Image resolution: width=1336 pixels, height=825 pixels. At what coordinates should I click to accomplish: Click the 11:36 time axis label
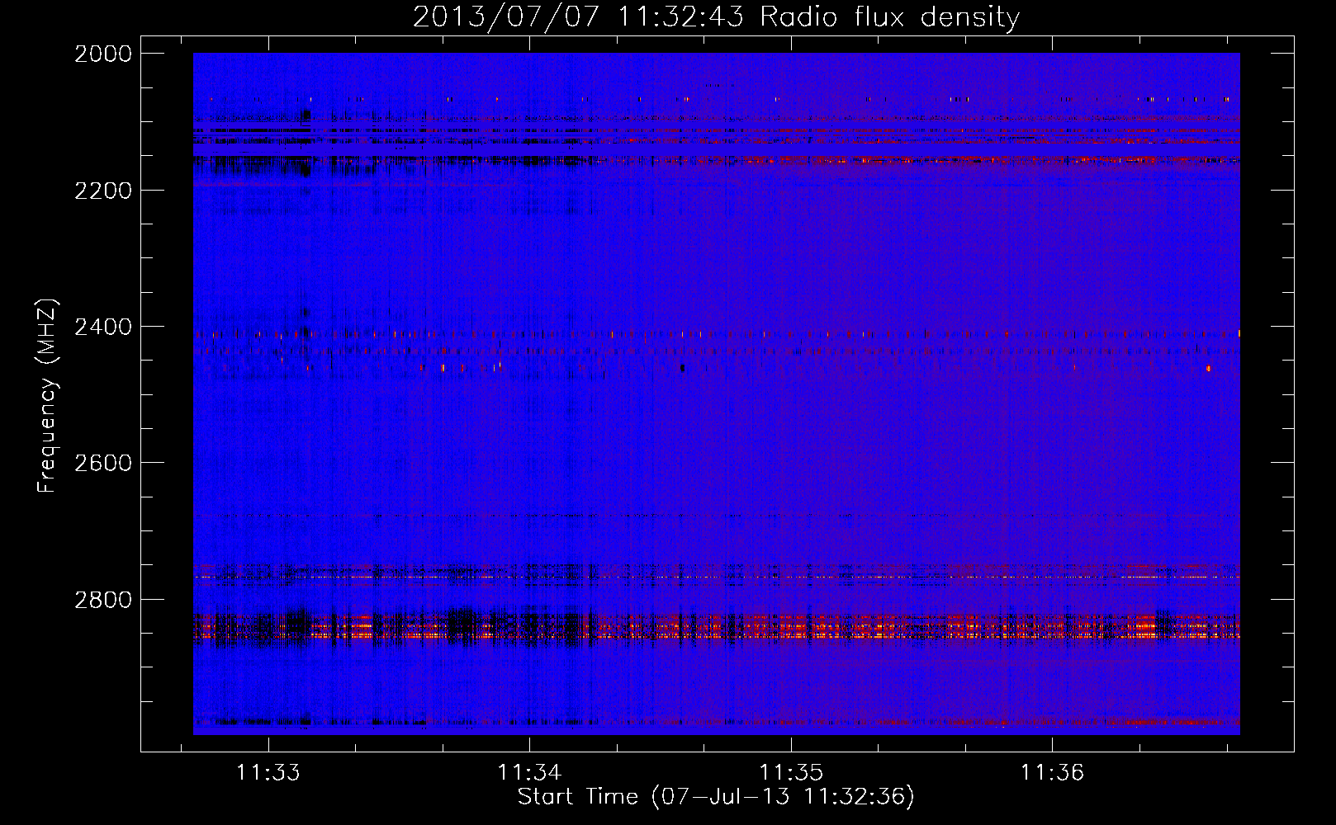[x=1052, y=773]
